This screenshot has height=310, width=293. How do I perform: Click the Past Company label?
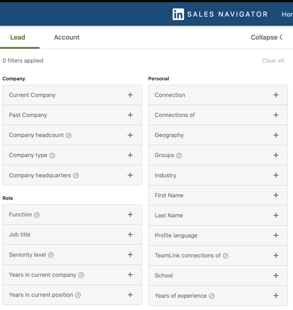tap(28, 115)
